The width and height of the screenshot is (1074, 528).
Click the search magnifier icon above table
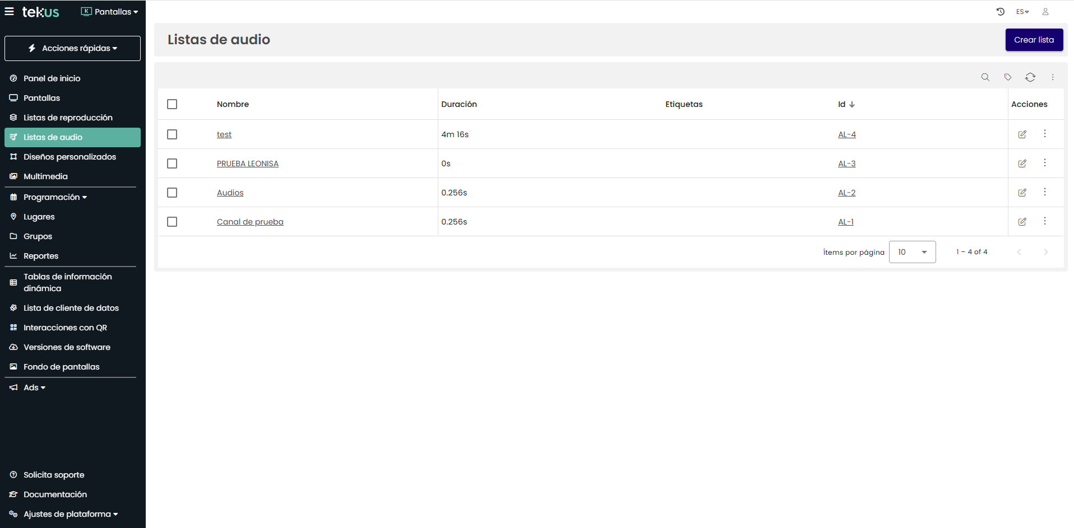click(985, 77)
